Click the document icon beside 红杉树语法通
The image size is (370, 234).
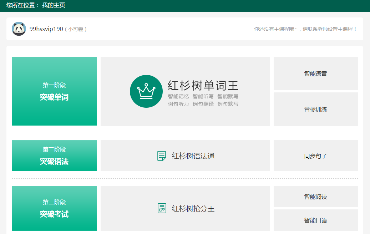pyautogui.click(x=162, y=156)
